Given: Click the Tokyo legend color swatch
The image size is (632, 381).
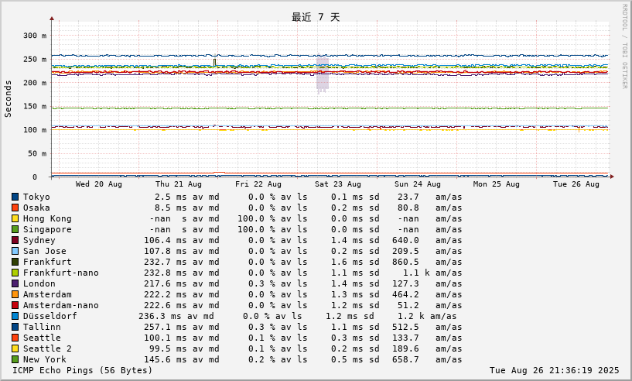Looking at the screenshot, I should tap(15, 197).
